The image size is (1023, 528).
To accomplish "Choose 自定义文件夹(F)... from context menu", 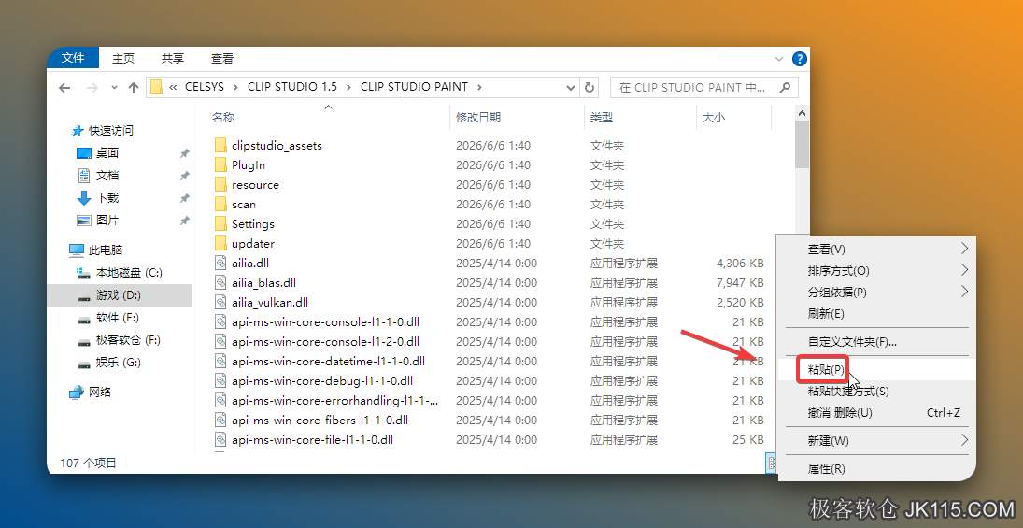I will (876, 341).
